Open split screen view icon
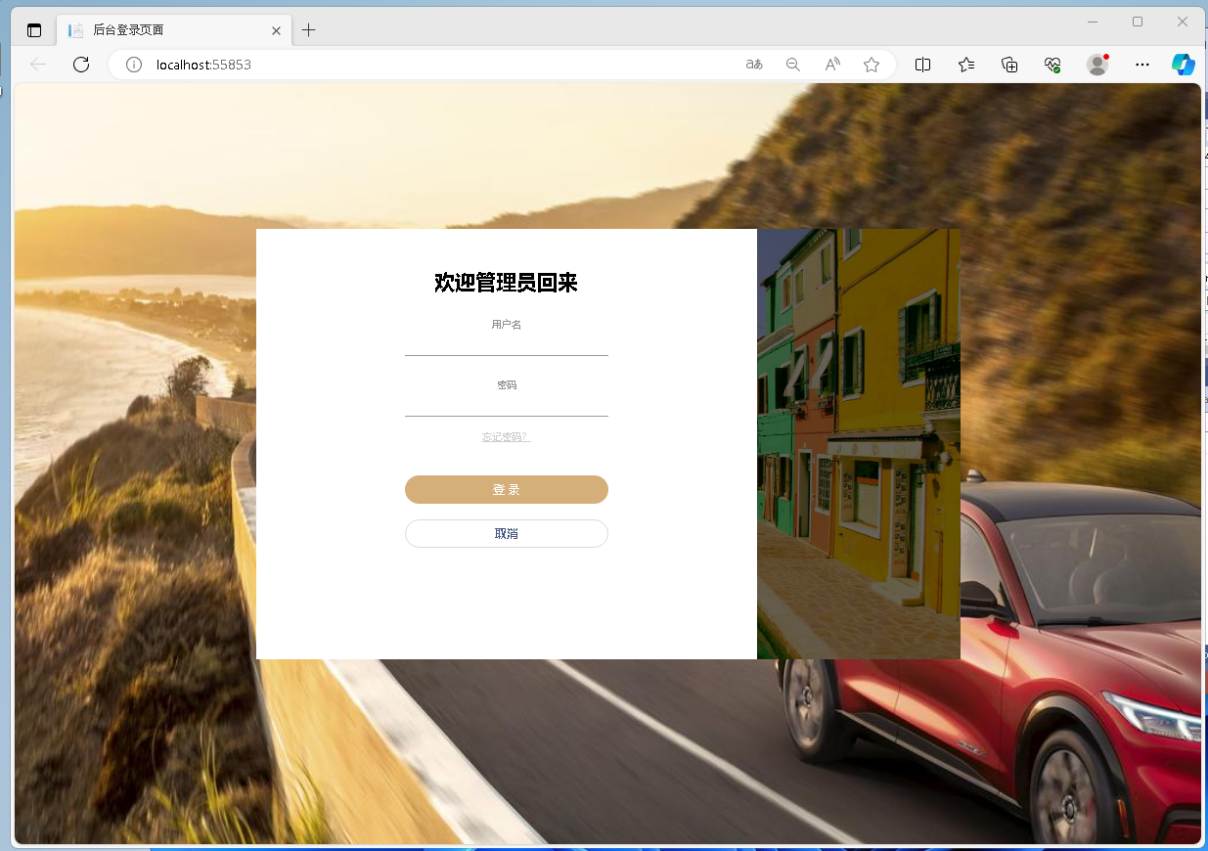Image resolution: width=1208 pixels, height=851 pixels. [x=922, y=65]
